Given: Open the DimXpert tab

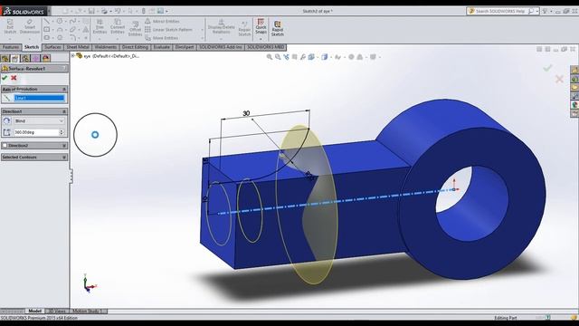Looking at the screenshot, I should tap(185, 47).
